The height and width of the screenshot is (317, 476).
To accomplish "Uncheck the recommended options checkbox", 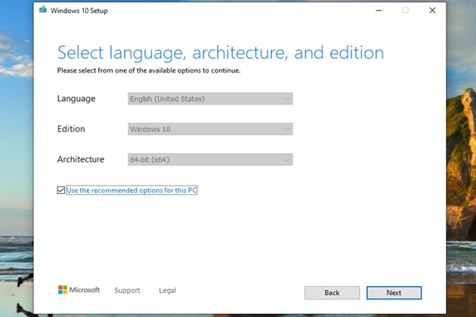I will pyautogui.click(x=61, y=190).
